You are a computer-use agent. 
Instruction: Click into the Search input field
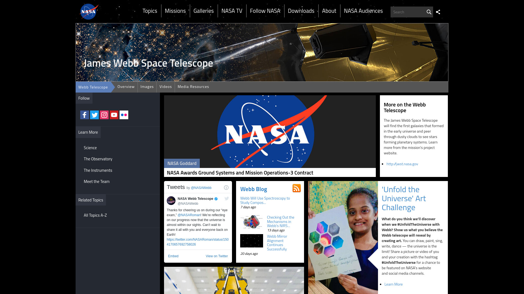click(x=408, y=12)
